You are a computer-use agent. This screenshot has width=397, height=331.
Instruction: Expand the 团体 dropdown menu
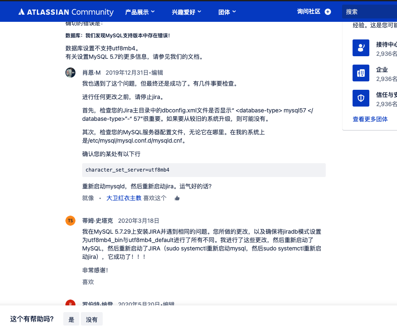pyautogui.click(x=227, y=12)
